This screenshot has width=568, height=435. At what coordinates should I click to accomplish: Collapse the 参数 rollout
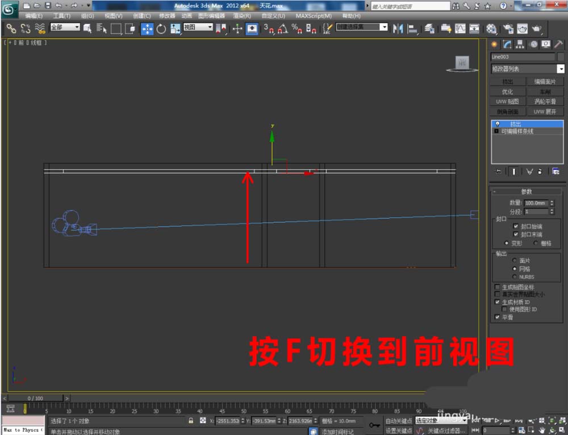click(x=528, y=191)
